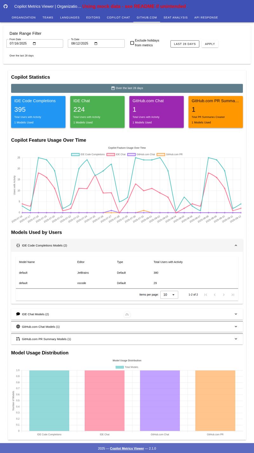Click the GitHub logo in the header
Viewport: 254px width, 453px height.
[5, 6]
